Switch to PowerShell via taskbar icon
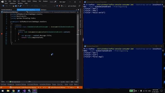This screenshot has height=93, width=165. coord(19,91)
